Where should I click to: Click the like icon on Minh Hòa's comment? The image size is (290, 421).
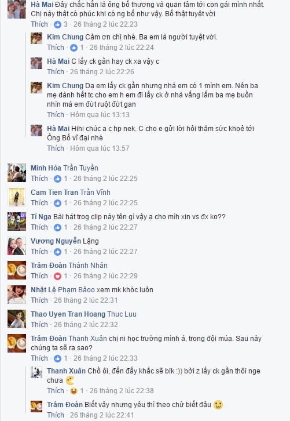click(57, 179)
